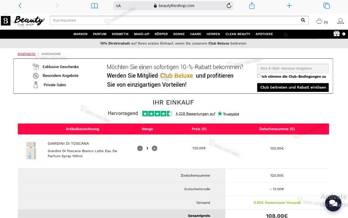The image size is (348, 218).
Task: Click the E-Mail-Adresse input field
Action: click(x=293, y=68)
